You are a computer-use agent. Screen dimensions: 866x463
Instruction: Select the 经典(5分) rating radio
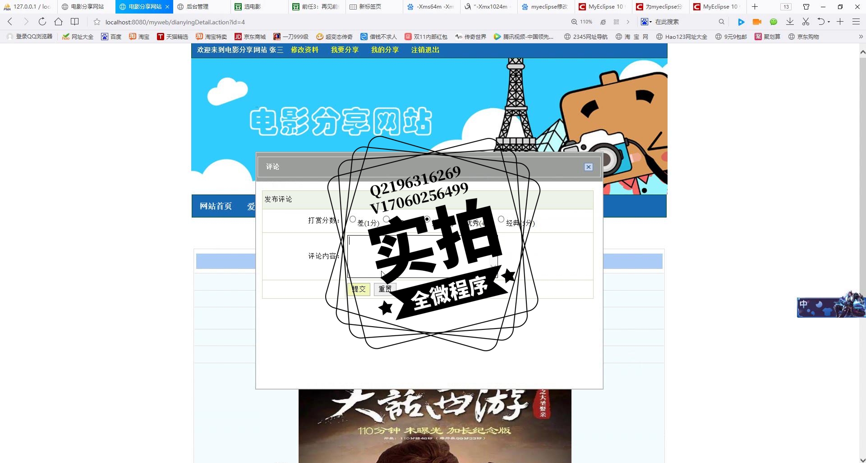click(501, 219)
